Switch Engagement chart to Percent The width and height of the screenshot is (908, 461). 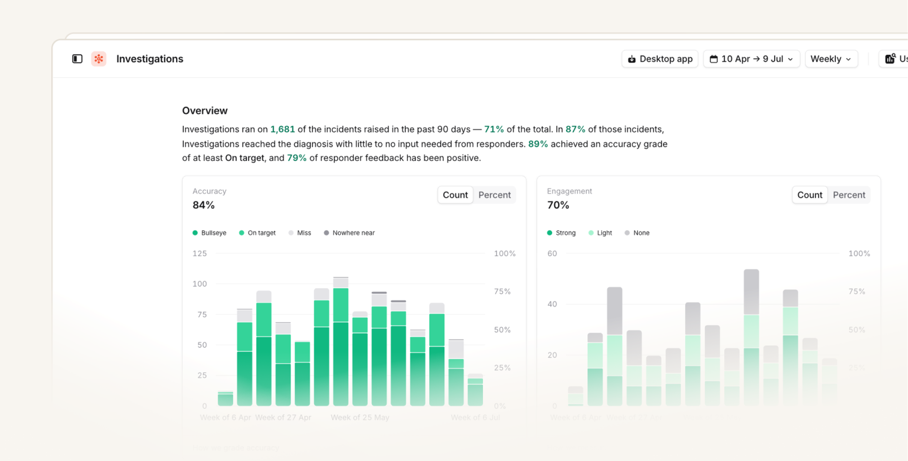(849, 195)
